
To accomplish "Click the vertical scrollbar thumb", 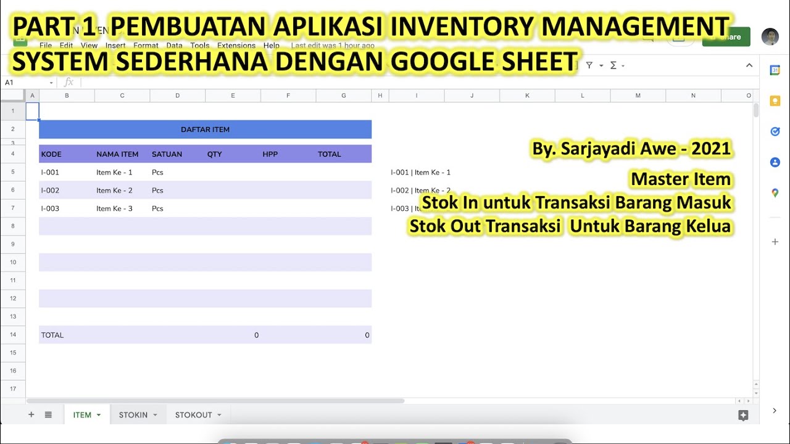I will coord(756,110).
